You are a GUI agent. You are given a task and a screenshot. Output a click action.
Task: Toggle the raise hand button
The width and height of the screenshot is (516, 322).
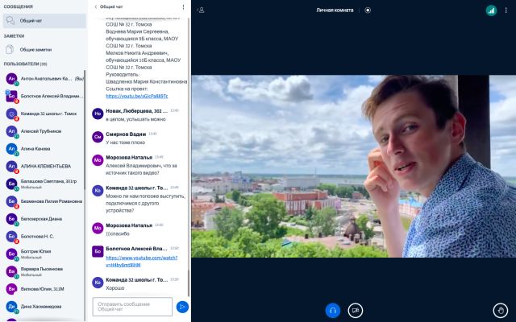[x=501, y=311]
